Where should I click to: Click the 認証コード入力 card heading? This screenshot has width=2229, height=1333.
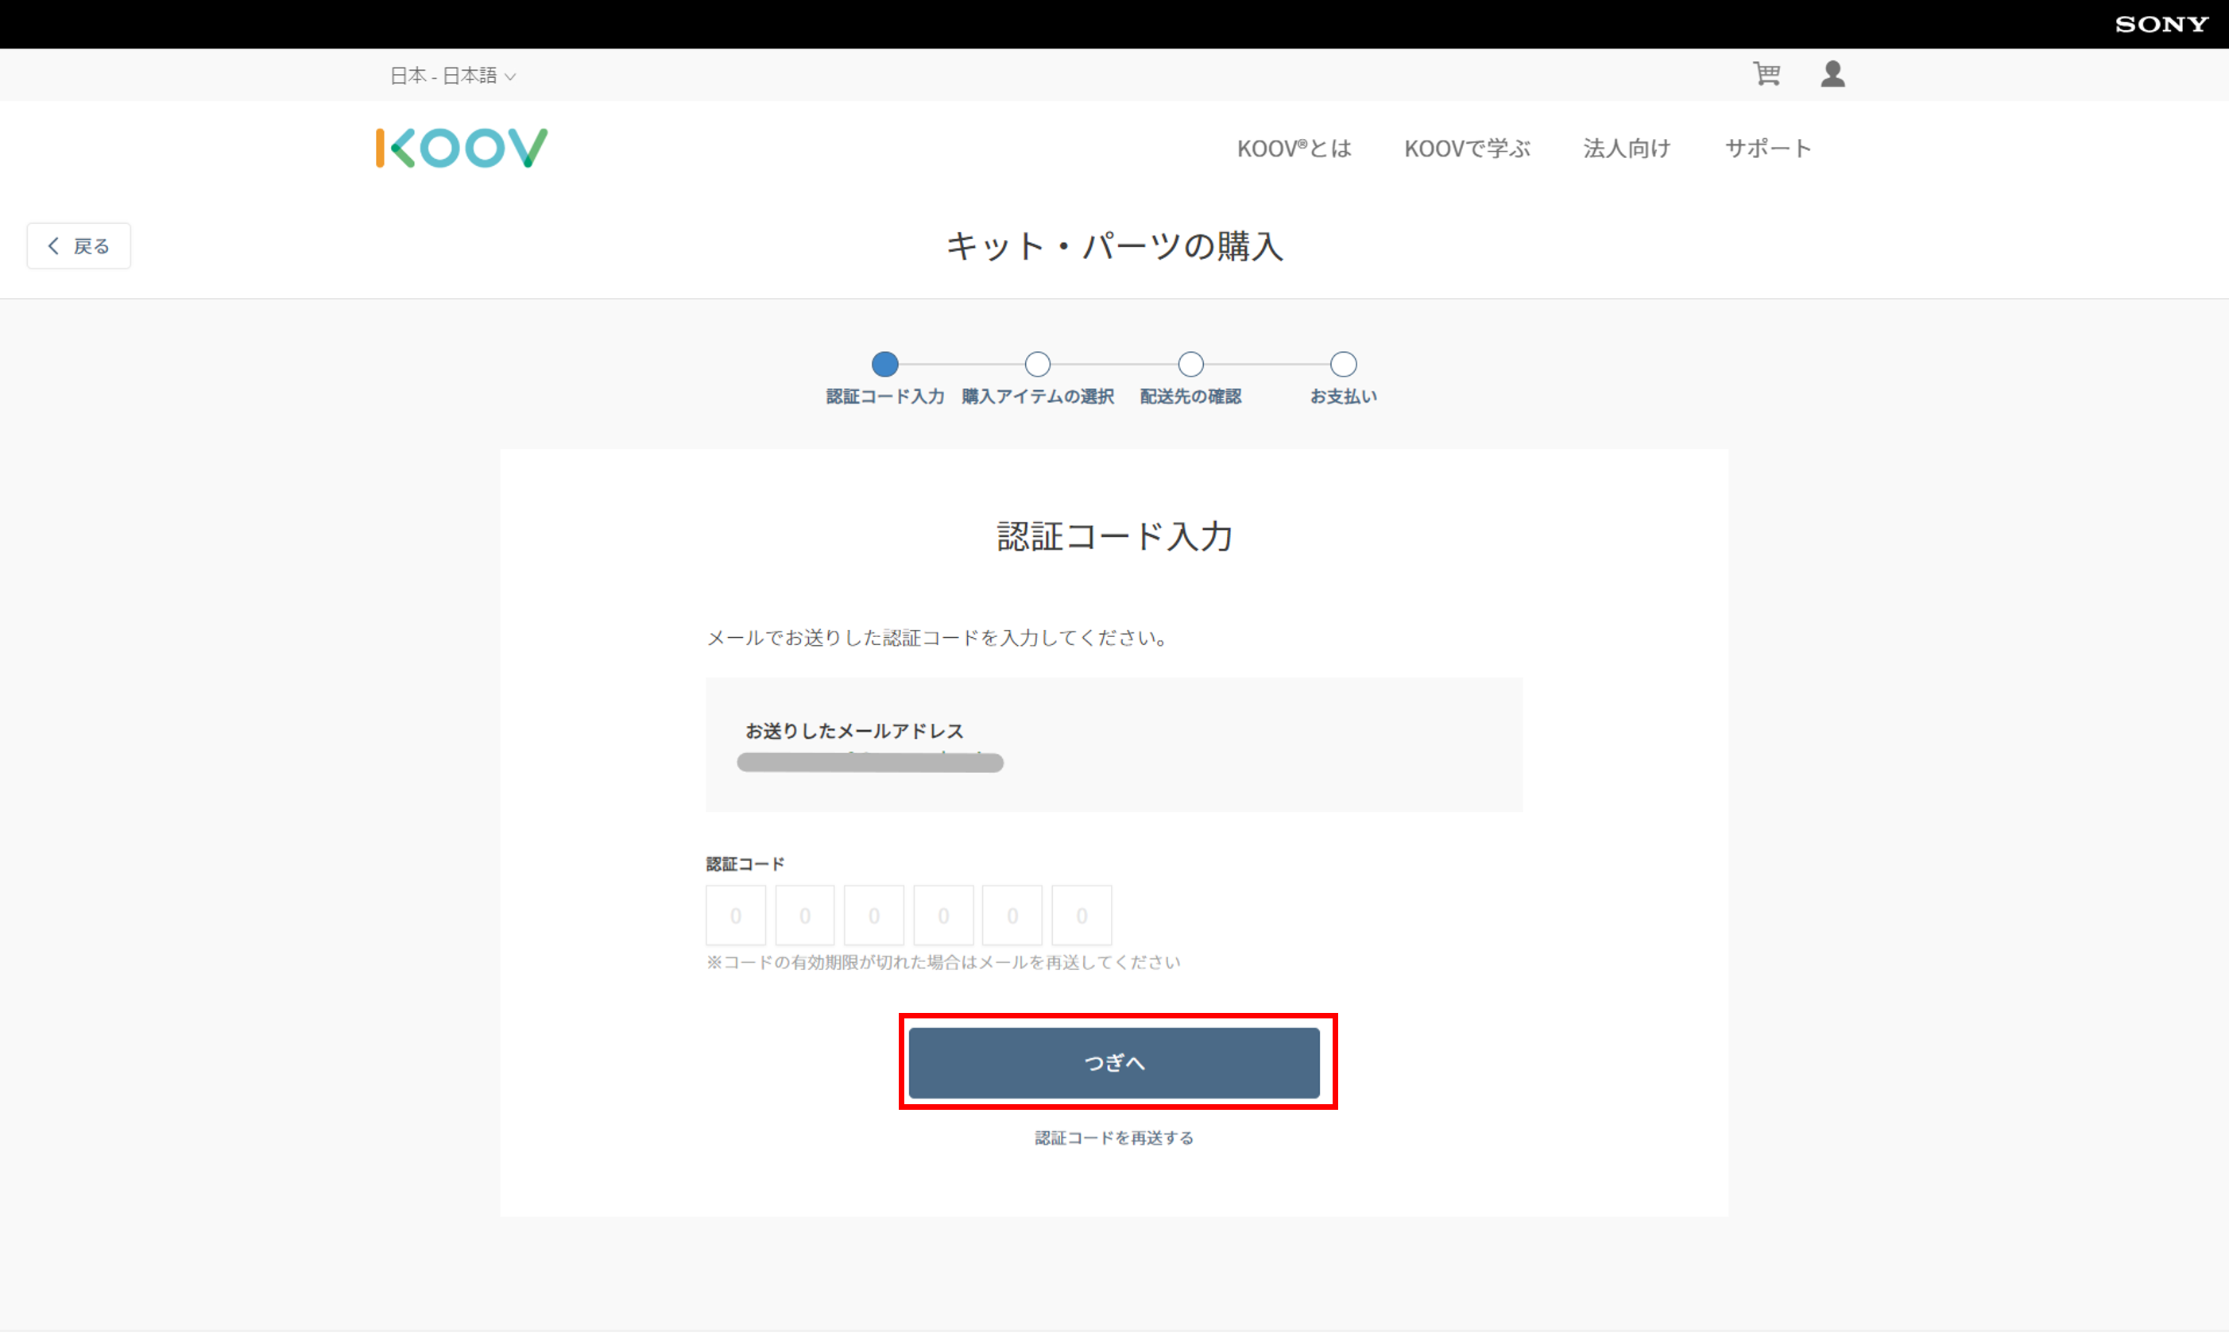[1114, 536]
